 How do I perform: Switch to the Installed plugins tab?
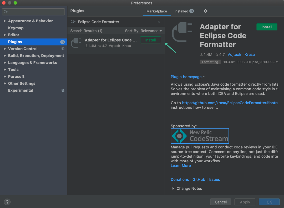tap(181, 11)
